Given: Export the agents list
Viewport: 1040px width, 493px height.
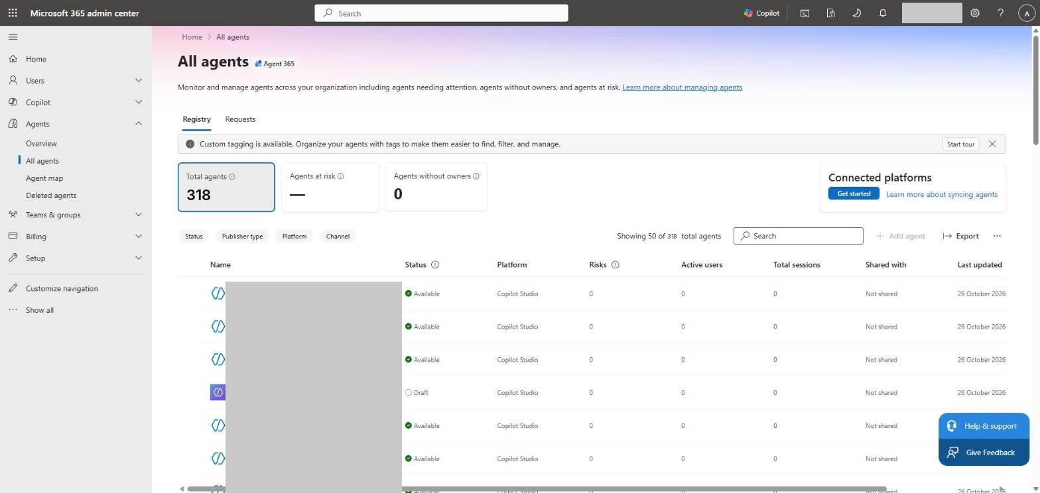Looking at the screenshot, I should pyautogui.click(x=960, y=236).
